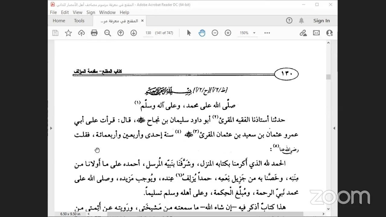Send file by email envelope icon
The height and width of the screenshot is (217, 386).
tap(316, 33)
